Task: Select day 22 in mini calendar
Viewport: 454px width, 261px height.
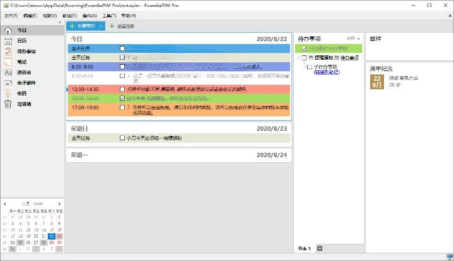Action: point(52,236)
